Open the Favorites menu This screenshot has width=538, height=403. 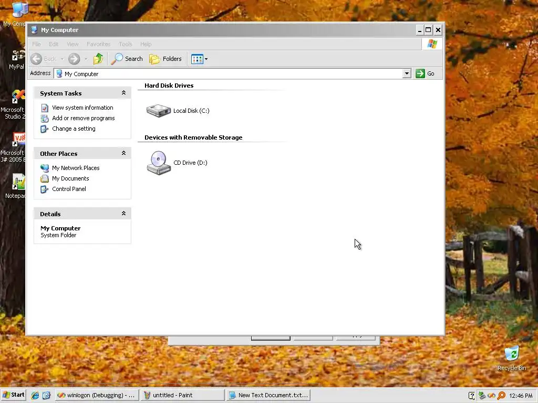(x=98, y=44)
